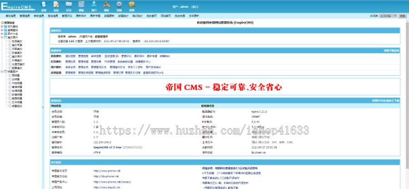Click the 帝国MYSQL备份王下载 header link
409x189 pixels.
click(x=385, y=100)
